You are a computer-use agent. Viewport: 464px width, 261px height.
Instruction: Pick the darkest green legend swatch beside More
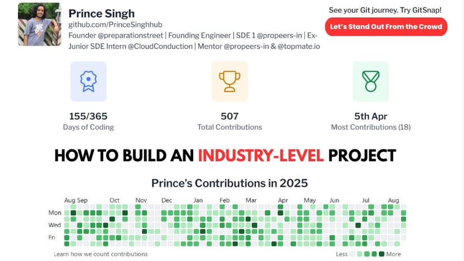tap(382, 254)
